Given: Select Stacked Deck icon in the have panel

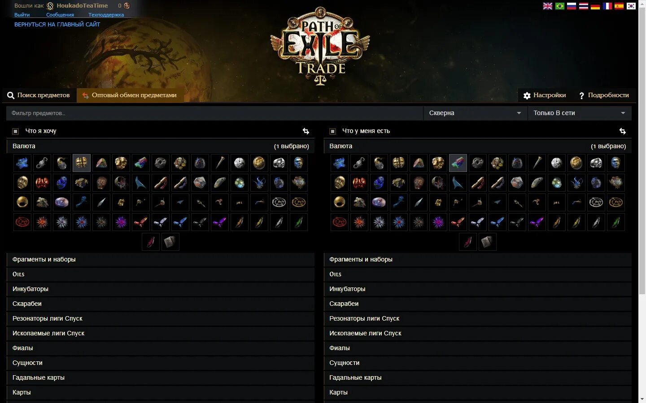Looking at the screenshot, I should click(x=488, y=242).
